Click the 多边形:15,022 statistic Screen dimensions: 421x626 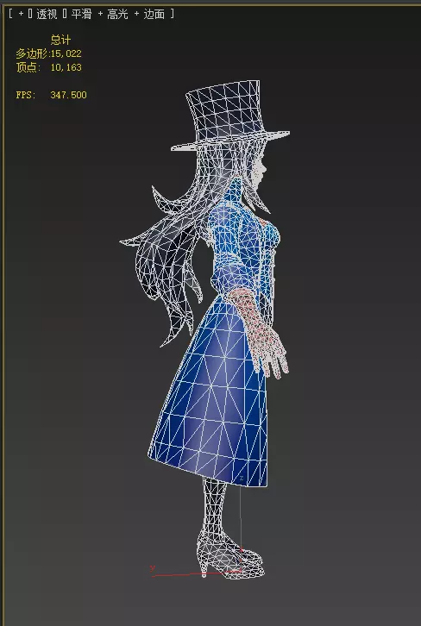[x=48, y=53]
